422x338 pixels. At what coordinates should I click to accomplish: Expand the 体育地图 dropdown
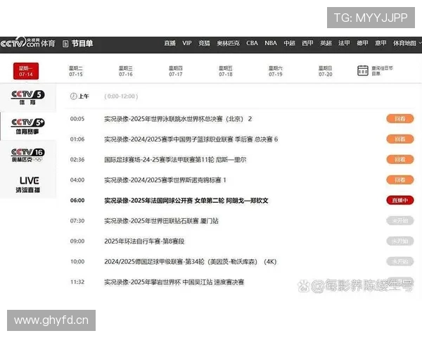coord(407,43)
